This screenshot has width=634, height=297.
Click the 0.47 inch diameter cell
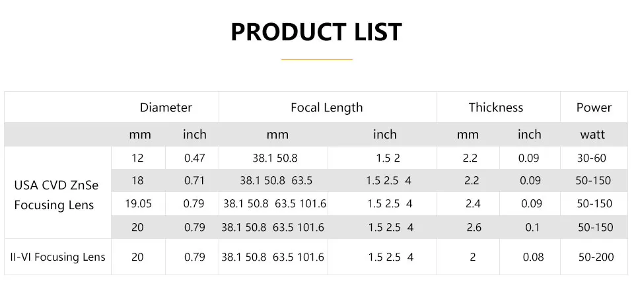click(x=194, y=158)
